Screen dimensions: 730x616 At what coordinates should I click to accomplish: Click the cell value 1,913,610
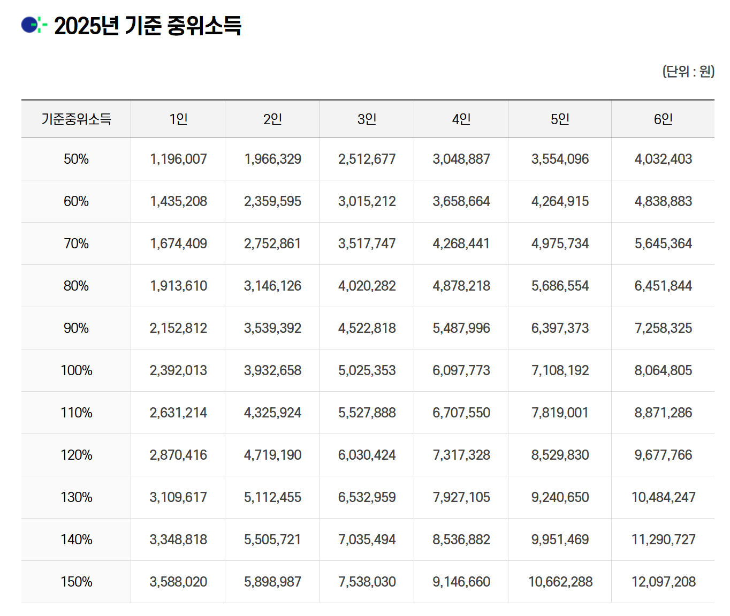pos(178,286)
